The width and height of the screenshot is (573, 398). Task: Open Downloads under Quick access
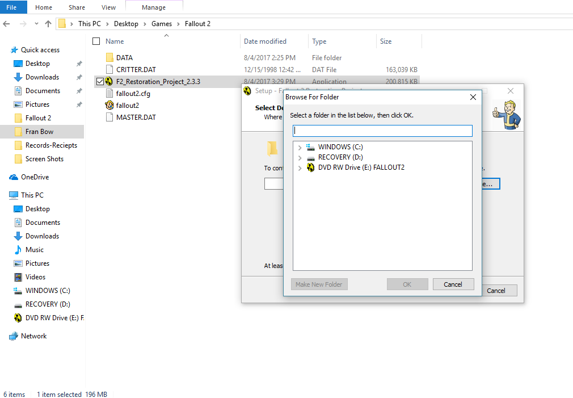42,77
